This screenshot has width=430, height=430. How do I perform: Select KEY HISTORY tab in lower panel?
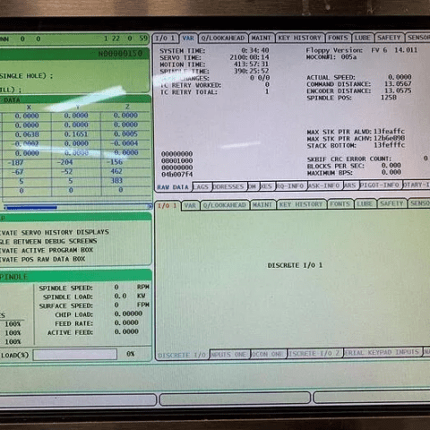(302, 204)
